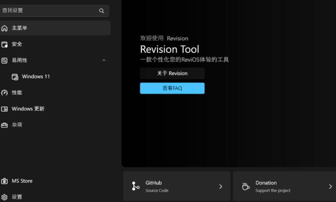Click the 安全 shield window icon
This screenshot has width=336, height=202.
tap(4, 44)
